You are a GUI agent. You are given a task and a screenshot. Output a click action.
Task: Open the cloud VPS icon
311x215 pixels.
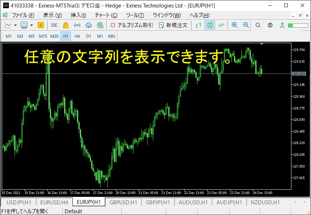click(89, 25)
